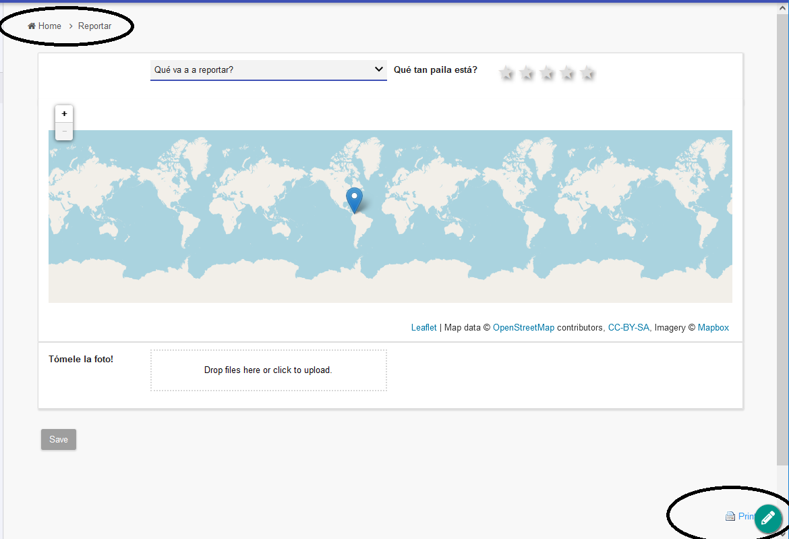789x539 pixels.
Task: Click the map zoom out minus button
Action: pos(64,132)
